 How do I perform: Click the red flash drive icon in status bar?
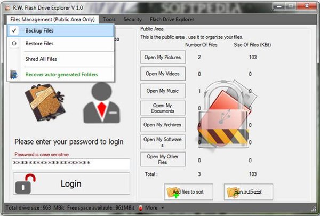pos(140,208)
